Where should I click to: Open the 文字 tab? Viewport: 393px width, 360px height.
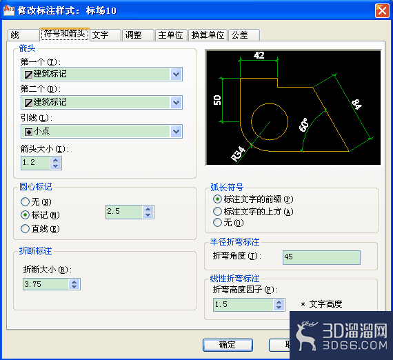click(105, 35)
